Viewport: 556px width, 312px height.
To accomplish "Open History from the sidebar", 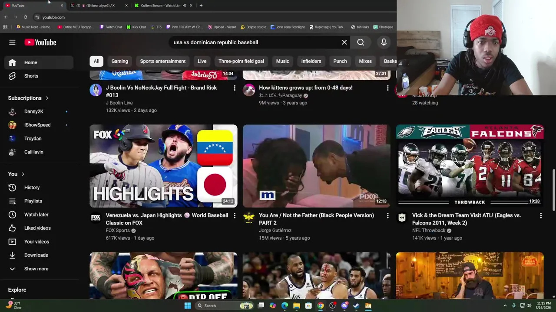I will click(39, 188).
